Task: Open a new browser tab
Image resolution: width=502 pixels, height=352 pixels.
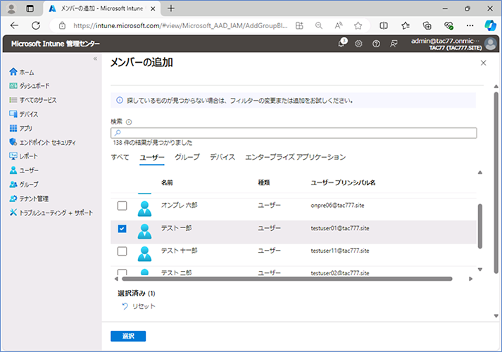Action: coord(171,8)
